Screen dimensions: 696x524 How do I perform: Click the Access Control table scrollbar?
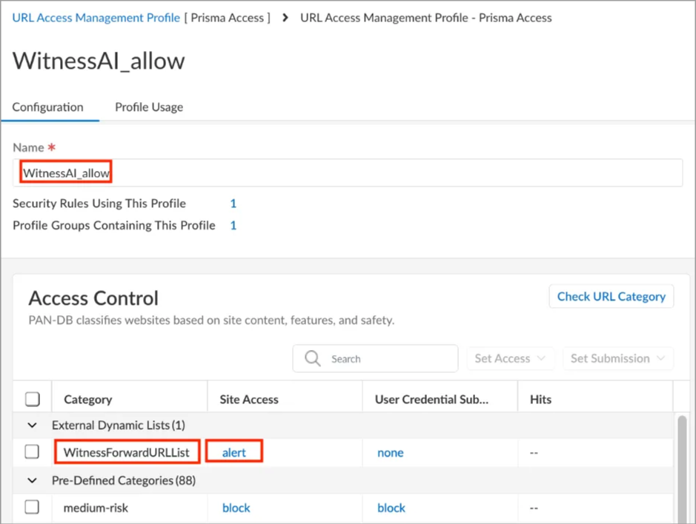tap(682, 466)
